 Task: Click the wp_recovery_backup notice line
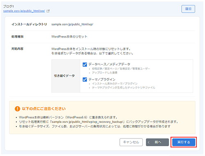[98, 122]
